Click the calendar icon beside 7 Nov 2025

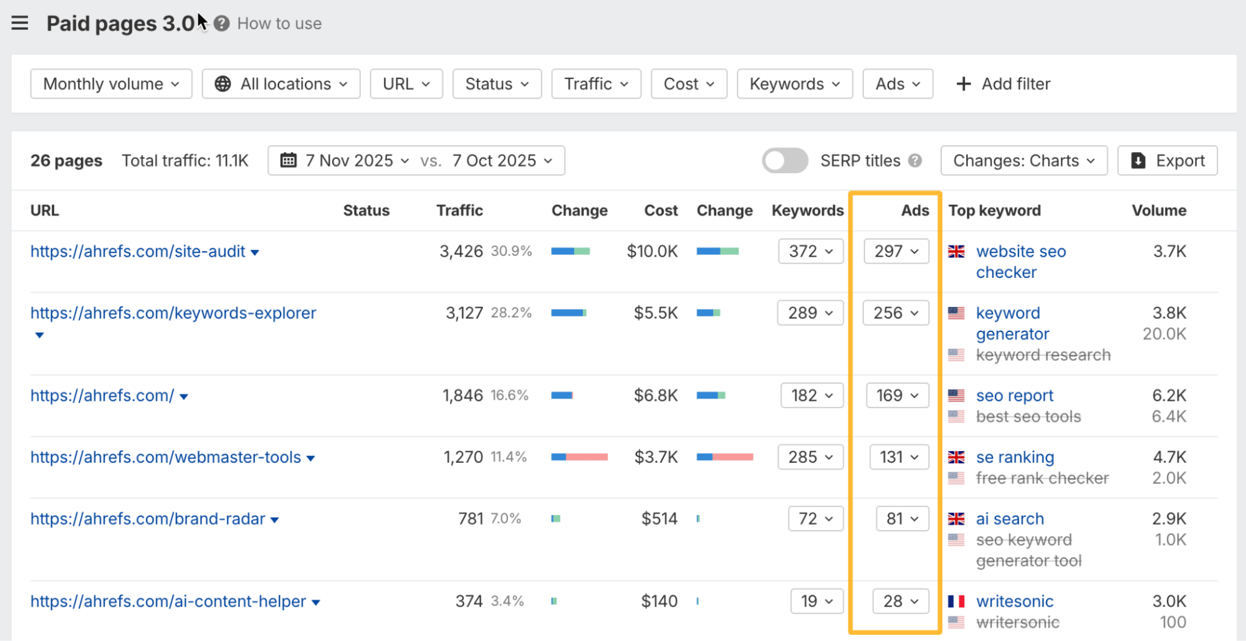[x=288, y=161]
